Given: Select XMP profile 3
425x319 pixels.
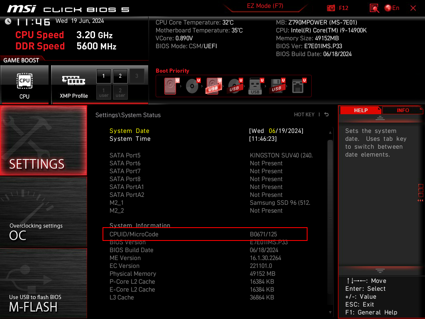Looking at the screenshot, I should coord(137,76).
